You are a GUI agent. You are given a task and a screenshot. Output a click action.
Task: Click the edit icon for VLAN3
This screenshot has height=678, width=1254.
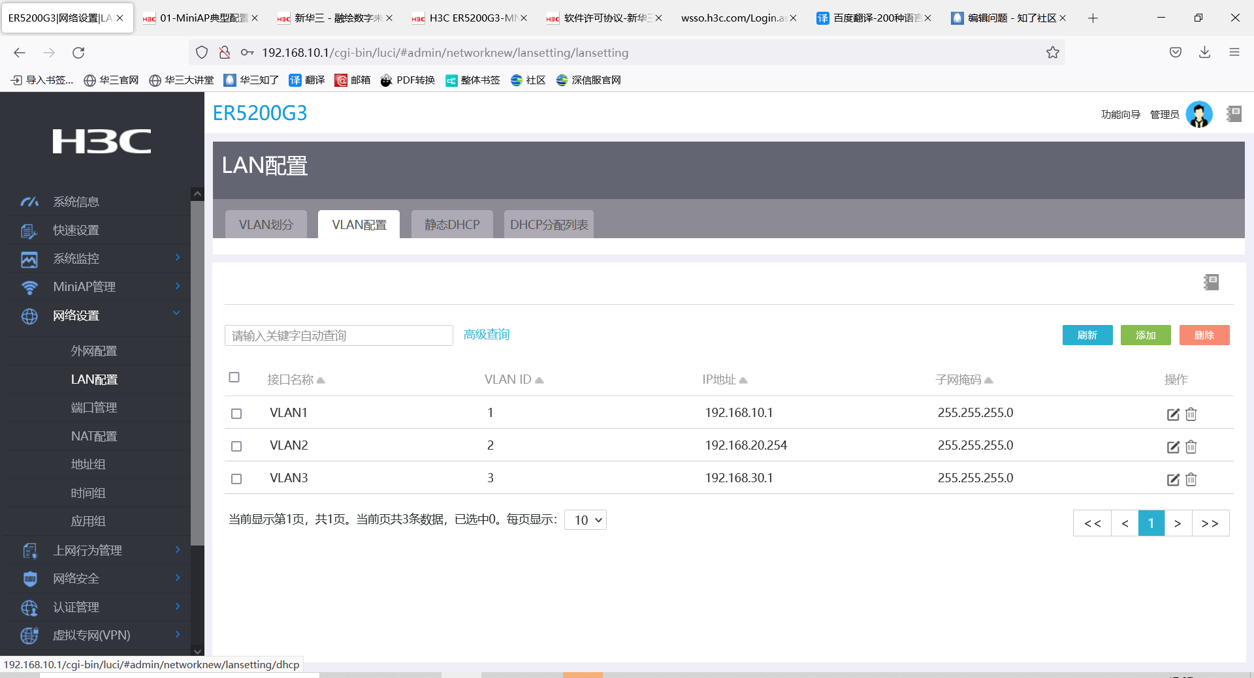pos(1173,480)
